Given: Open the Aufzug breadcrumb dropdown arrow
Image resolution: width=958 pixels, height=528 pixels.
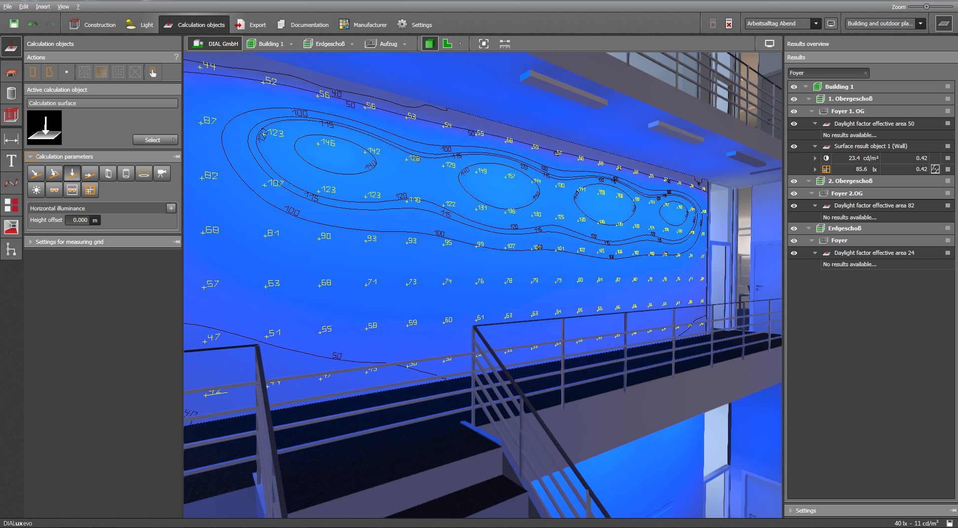Looking at the screenshot, I should [405, 44].
